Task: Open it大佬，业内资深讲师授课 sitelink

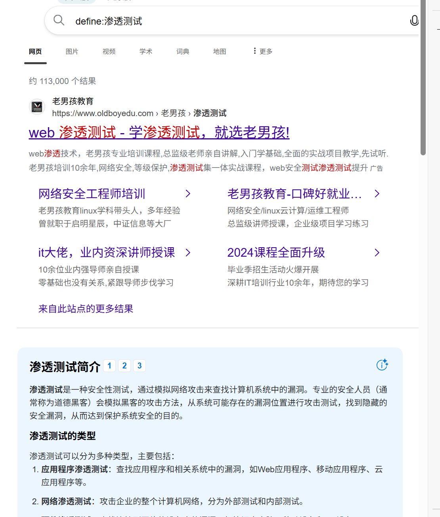Action: pyautogui.click(x=107, y=252)
